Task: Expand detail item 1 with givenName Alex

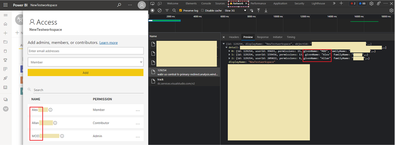Action: [x=230, y=55]
